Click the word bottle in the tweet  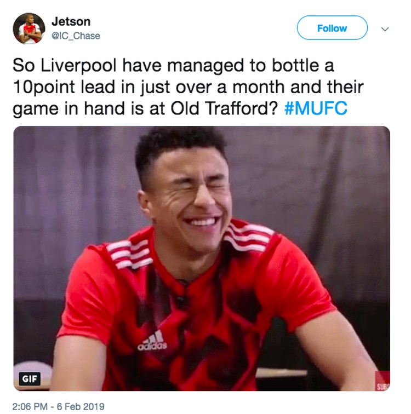coord(295,65)
